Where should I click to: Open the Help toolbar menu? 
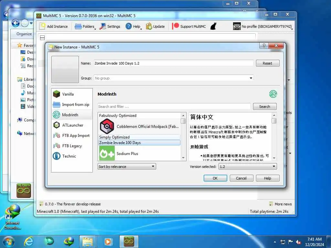coord(133,26)
